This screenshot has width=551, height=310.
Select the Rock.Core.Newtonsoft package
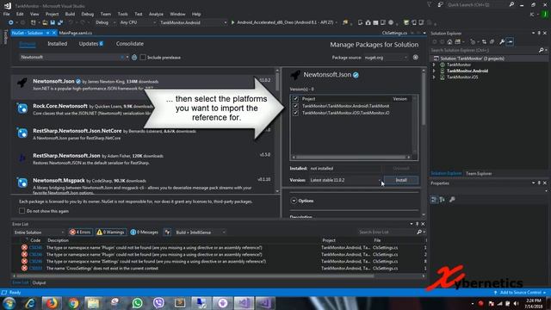click(x=144, y=109)
